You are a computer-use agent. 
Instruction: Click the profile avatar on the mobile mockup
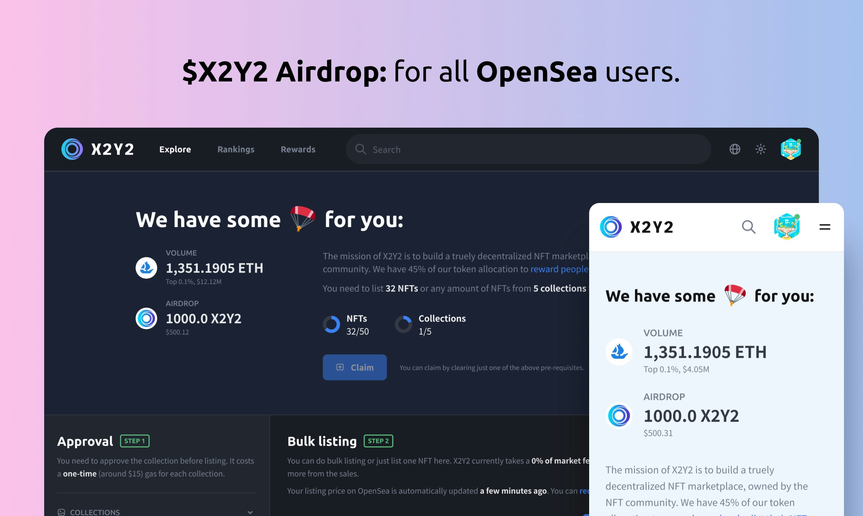787,227
